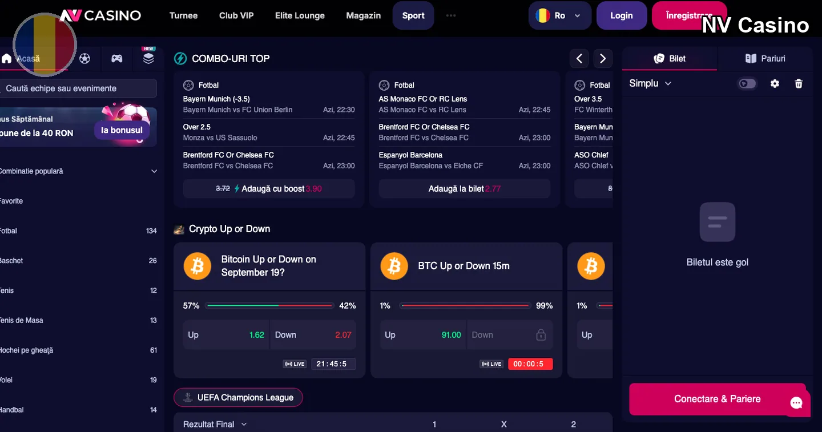Open the Rezultat Final market dropdown
The width and height of the screenshot is (822, 432).
tap(215, 424)
